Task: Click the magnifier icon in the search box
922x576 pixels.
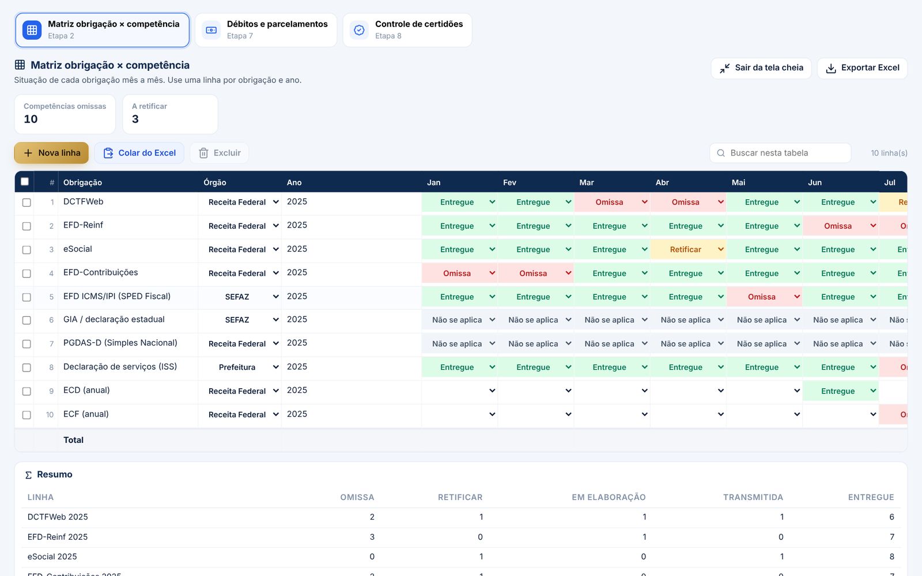Action: tap(721, 153)
